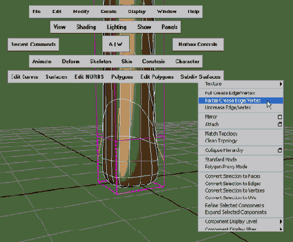This screenshot has height=242, width=293.
Task: Open the Edit Polygons menu
Action: click(157, 77)
